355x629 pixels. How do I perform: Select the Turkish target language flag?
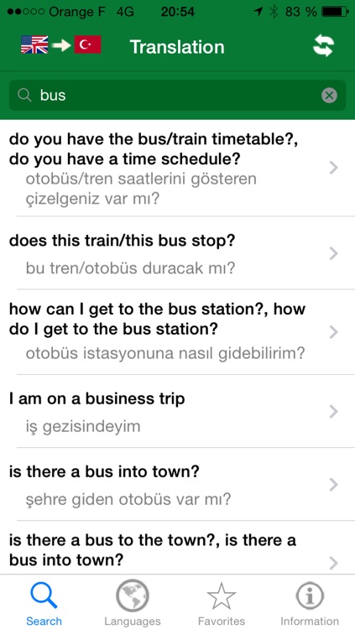(87, 44)
